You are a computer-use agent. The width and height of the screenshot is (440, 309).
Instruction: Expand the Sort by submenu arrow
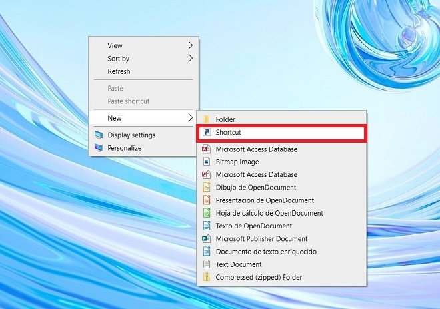click(191, 59)
